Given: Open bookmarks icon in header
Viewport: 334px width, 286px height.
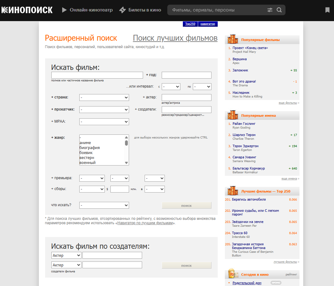Looking at the screenshot, I should [x=327, y=10].
